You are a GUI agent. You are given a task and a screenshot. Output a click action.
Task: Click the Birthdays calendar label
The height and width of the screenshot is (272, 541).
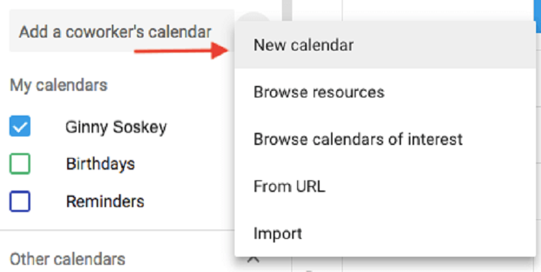(x=100, y=164)
